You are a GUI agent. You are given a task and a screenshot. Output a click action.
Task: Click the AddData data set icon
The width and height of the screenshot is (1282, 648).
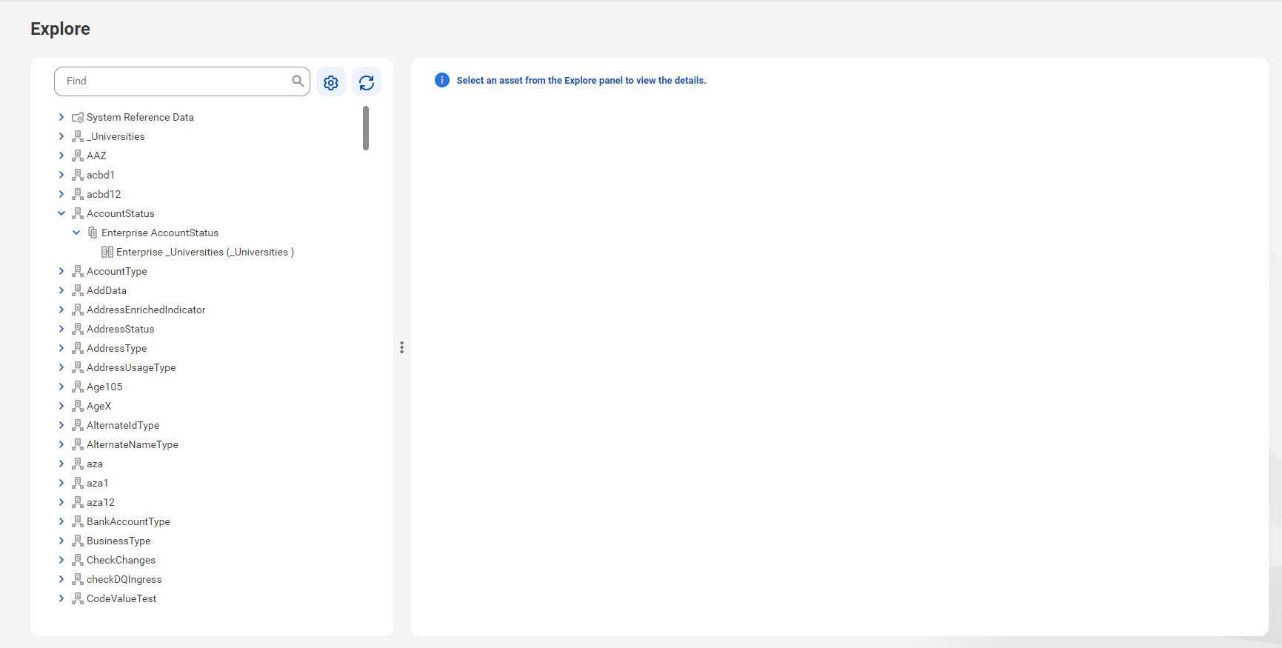[78, 290]
